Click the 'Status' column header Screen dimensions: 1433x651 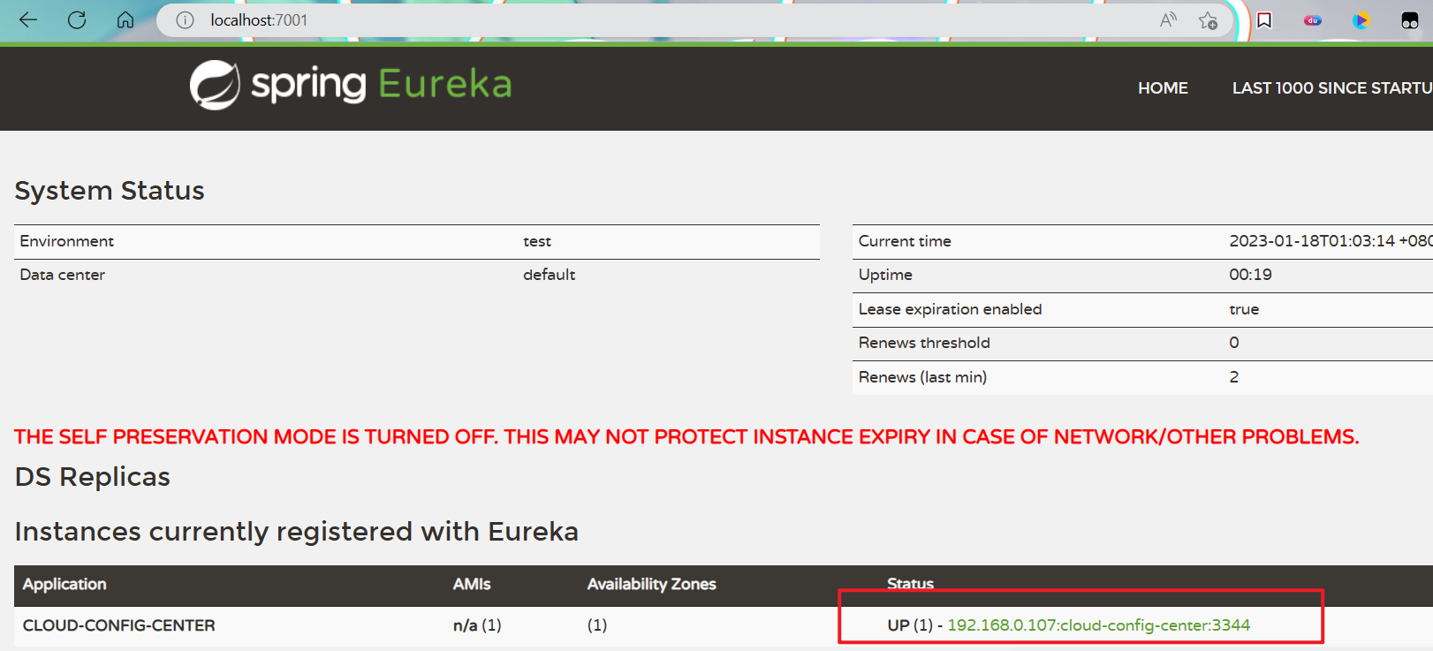pyautogui.click(x=910, y=584)
